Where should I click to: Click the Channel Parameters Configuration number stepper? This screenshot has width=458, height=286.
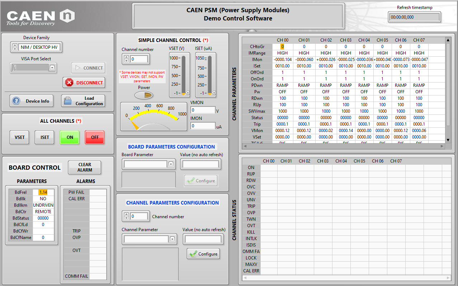click(126, 216)
